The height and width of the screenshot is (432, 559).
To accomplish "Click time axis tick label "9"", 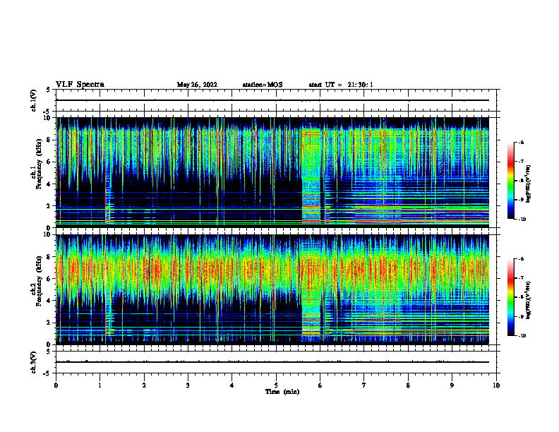I will [x=452, y=385].
